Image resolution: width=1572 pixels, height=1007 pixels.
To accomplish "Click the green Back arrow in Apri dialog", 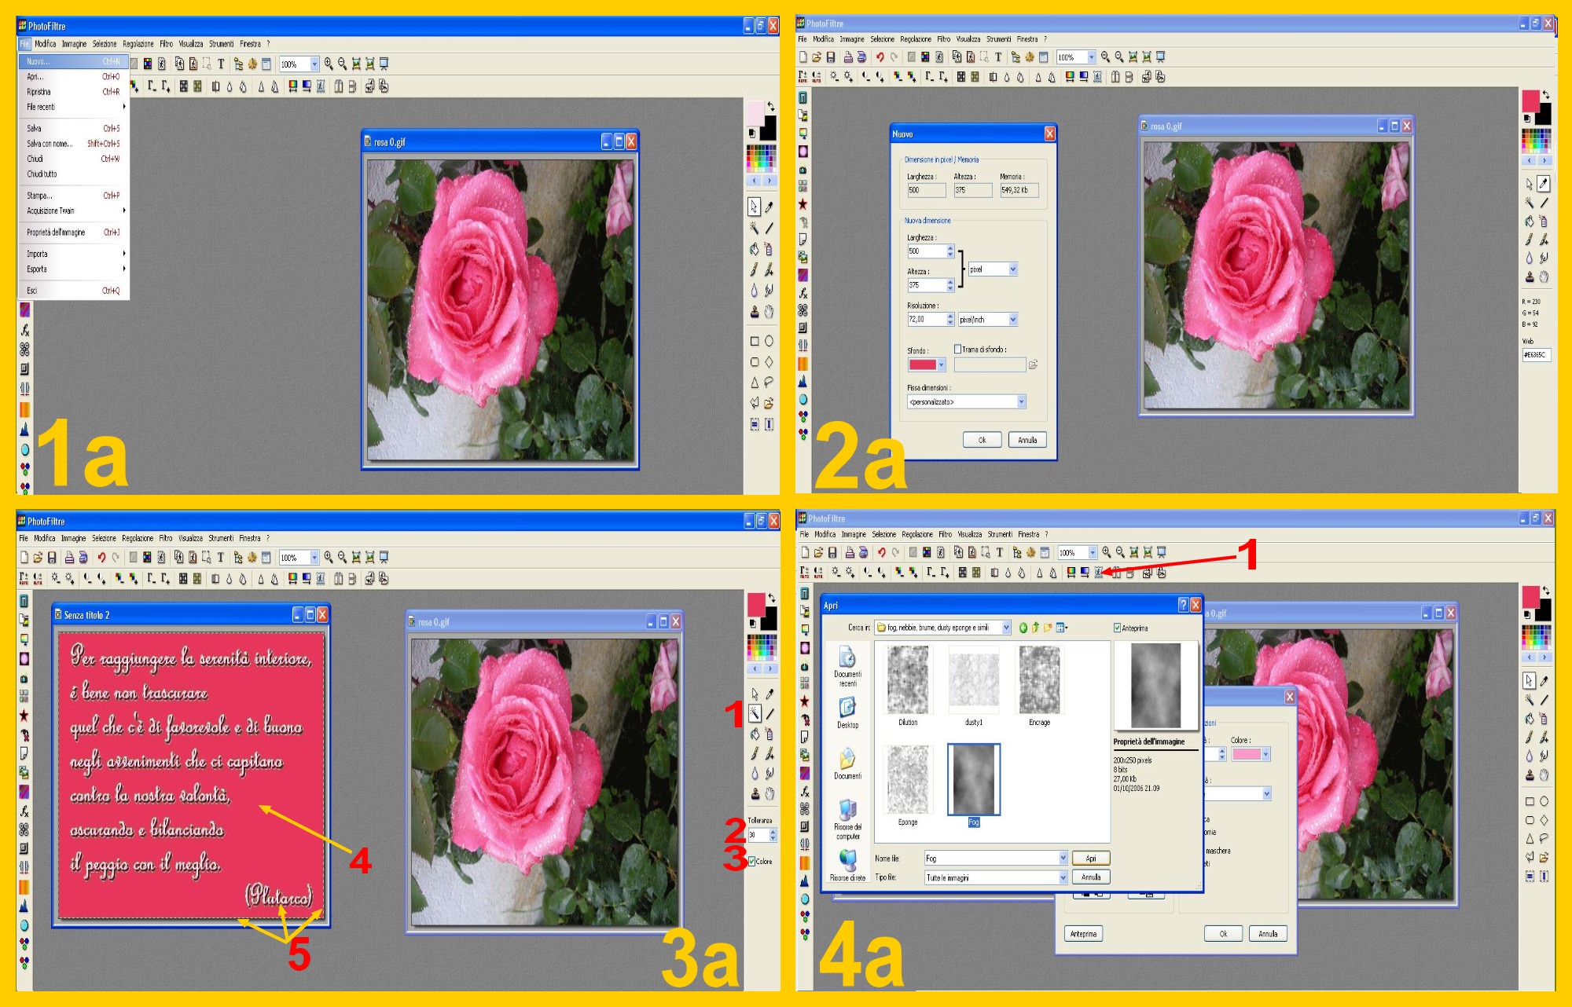I will coord(1023,628).
